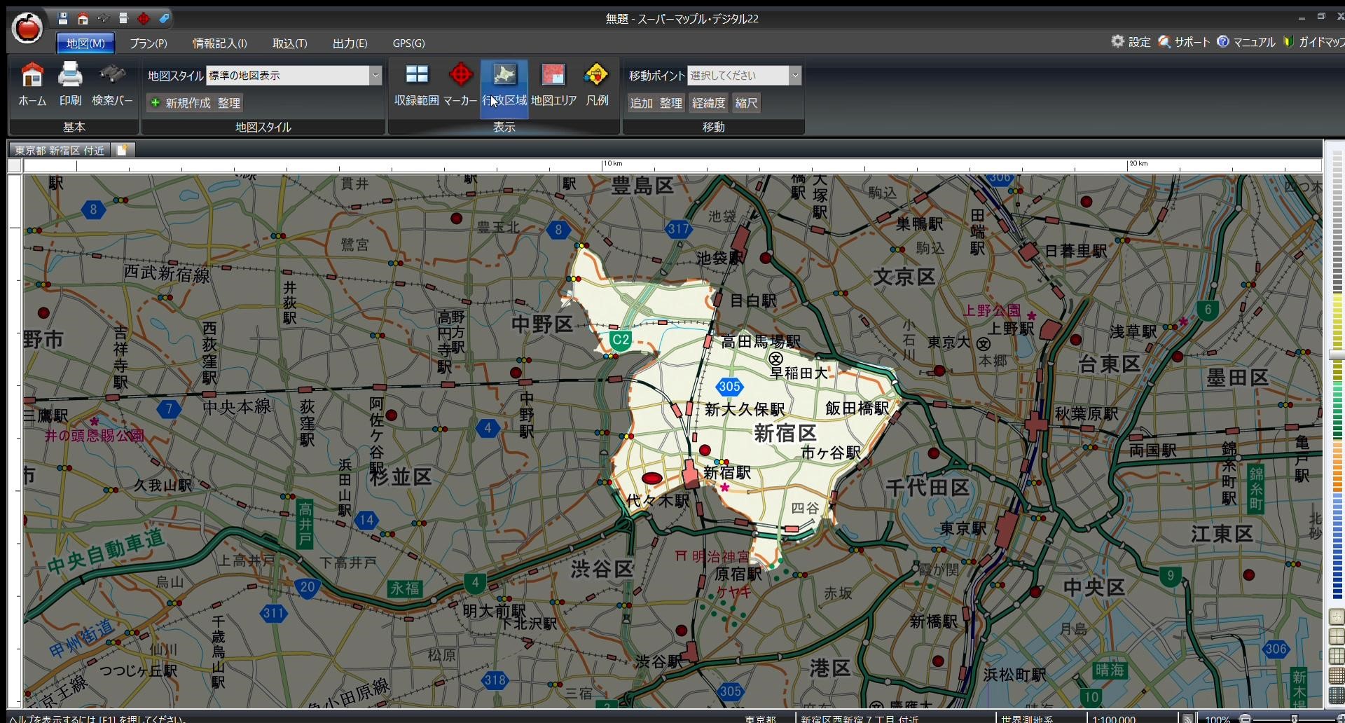Adjust the vertical colored map scale slider
This screenshot has height=723, width=1345.
point(1337,356)
